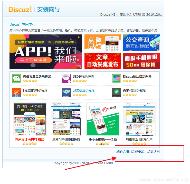190x184 pixels.
Task: Click the 城市生活|地方门户 caption
Action: click(139, 140)
